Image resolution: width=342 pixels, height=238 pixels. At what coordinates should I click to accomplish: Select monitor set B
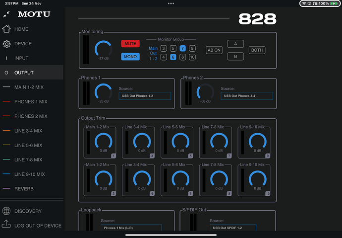pos(235,56)
